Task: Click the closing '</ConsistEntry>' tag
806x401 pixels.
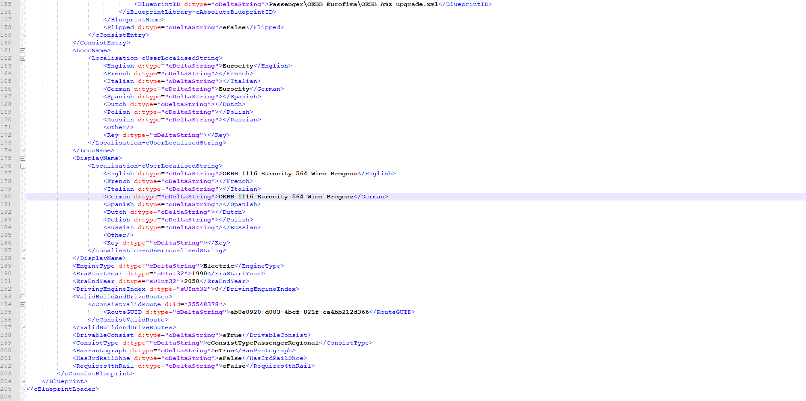Action: point(101,43)
